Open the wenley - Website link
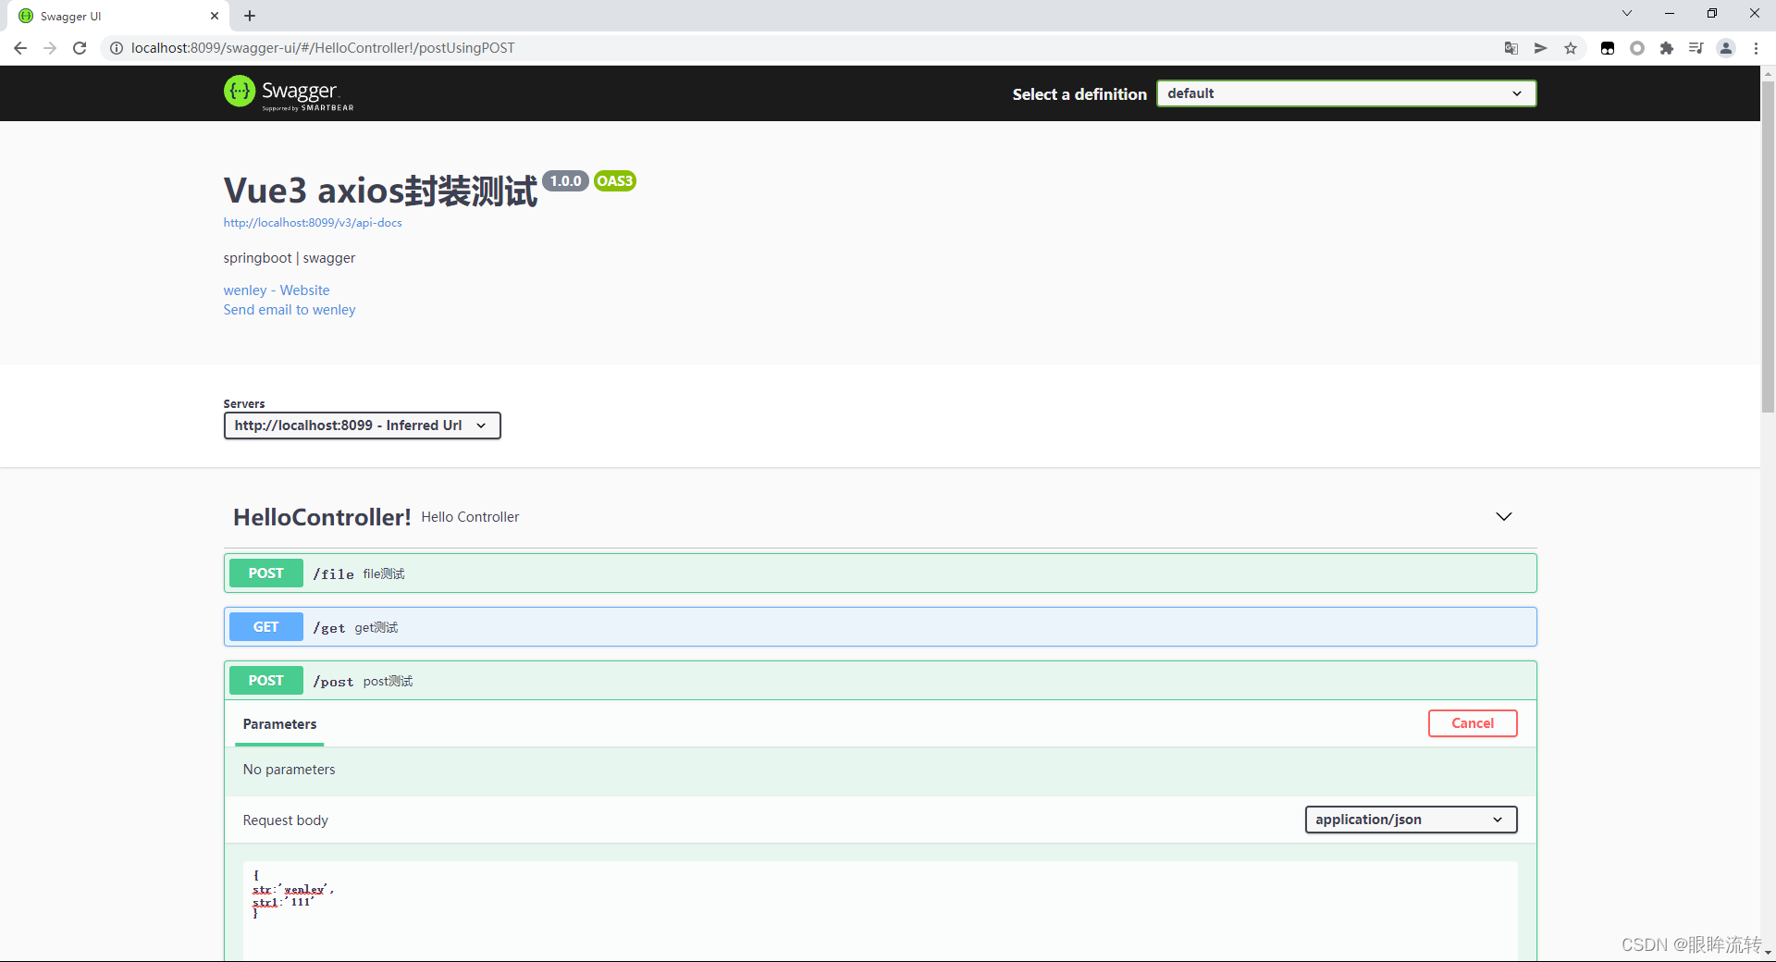1776x962 pixels. point(277,290)
